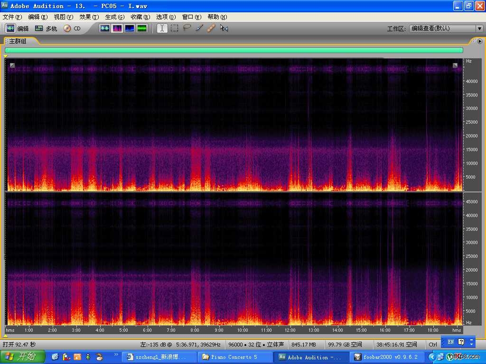Screen dimensions: 486x364
Task: Select the waveform display icon
Action: pyautogui.click(x=104, y=28)
